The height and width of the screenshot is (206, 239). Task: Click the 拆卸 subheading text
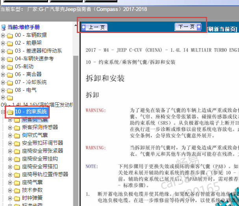click(x=93, y=95)
